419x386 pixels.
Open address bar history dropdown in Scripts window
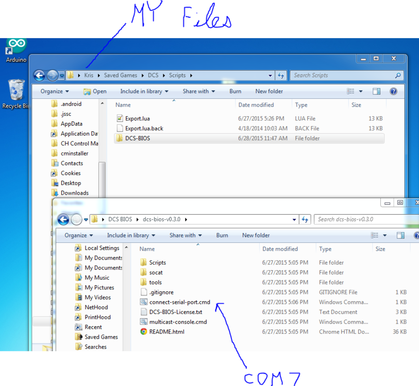(270, 76)
